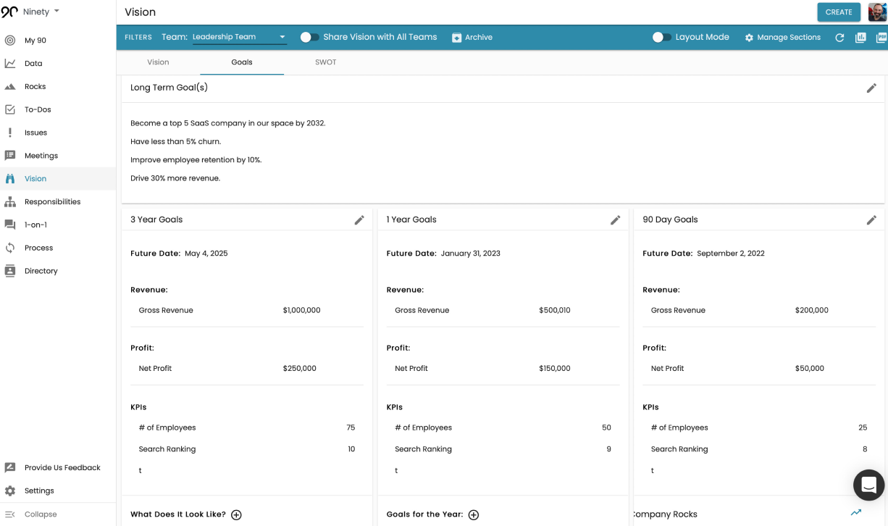Open the Archive

(x=472, y=37)
